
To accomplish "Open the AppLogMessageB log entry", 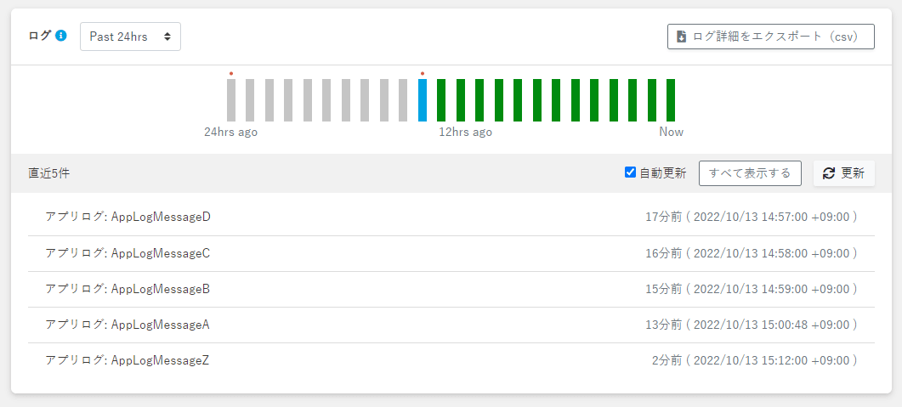I will pyautogui.click(x=128, y=289).
